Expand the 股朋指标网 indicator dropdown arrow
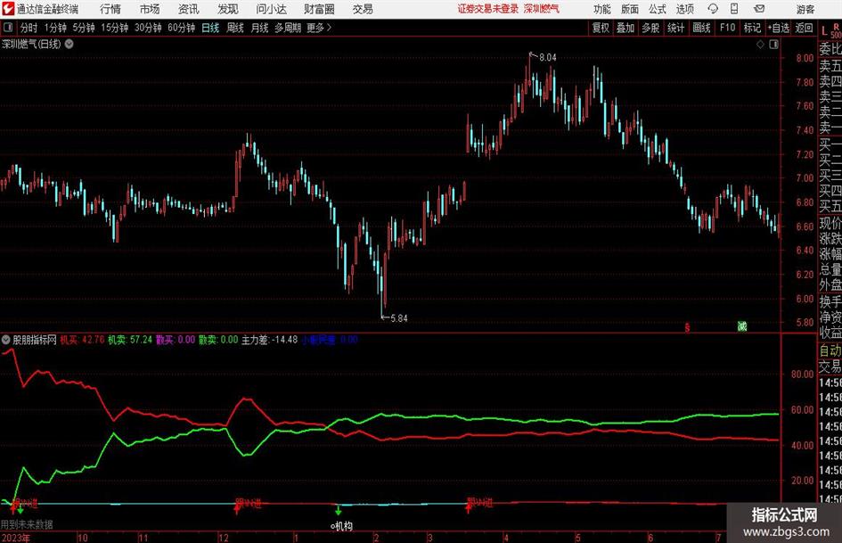This screenshot has width=842, height=543. (x=6, y=340)
